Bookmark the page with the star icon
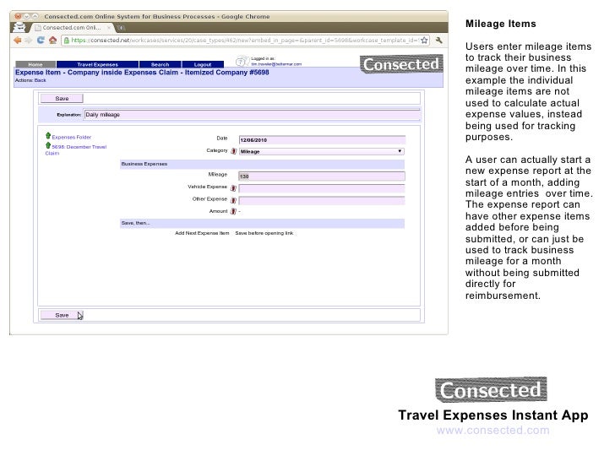The image size is (615, 461). click(424, 40)
